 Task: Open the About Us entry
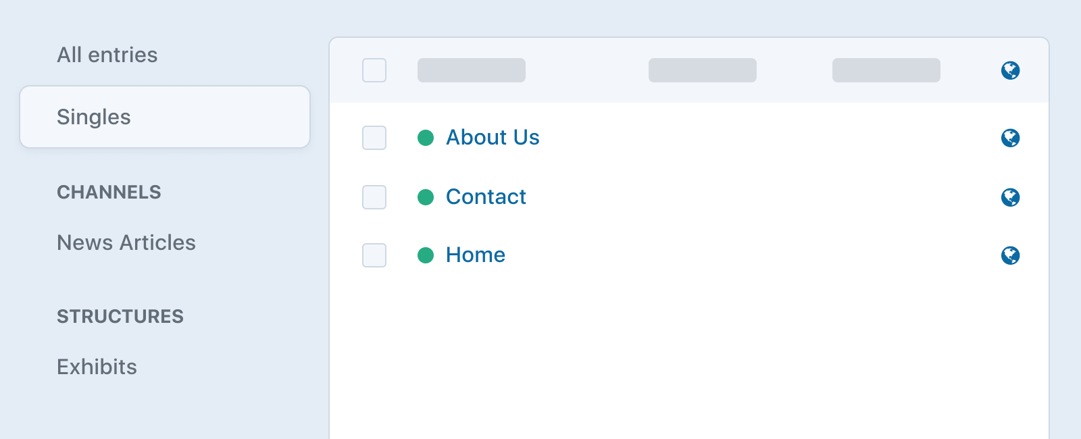493,137
